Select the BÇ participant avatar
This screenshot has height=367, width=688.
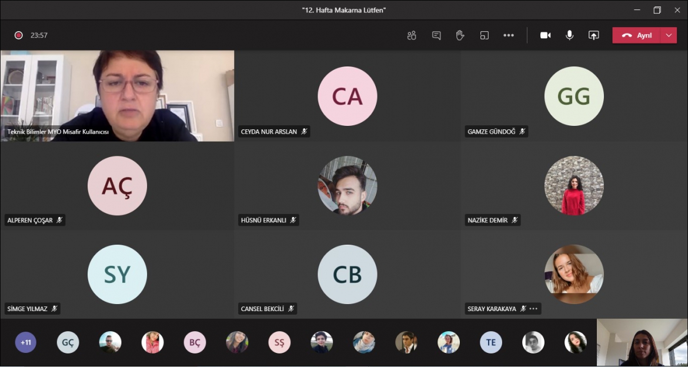tap(195, 342)
